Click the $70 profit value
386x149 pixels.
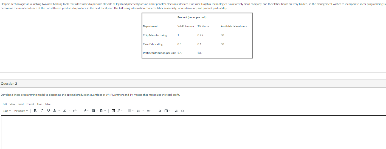(x=180, y=53)
